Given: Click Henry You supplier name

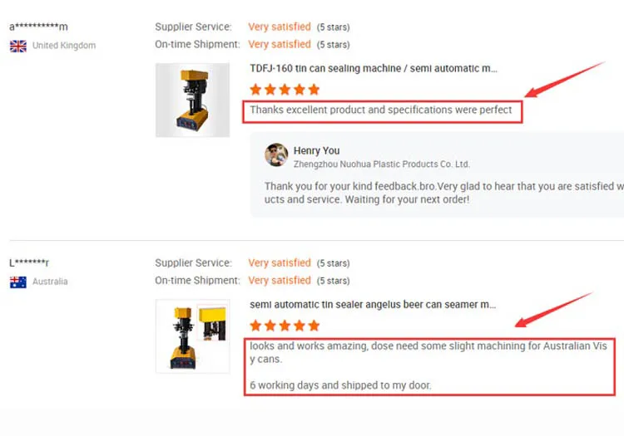Looking at the screenshot, I should (316, 150).
